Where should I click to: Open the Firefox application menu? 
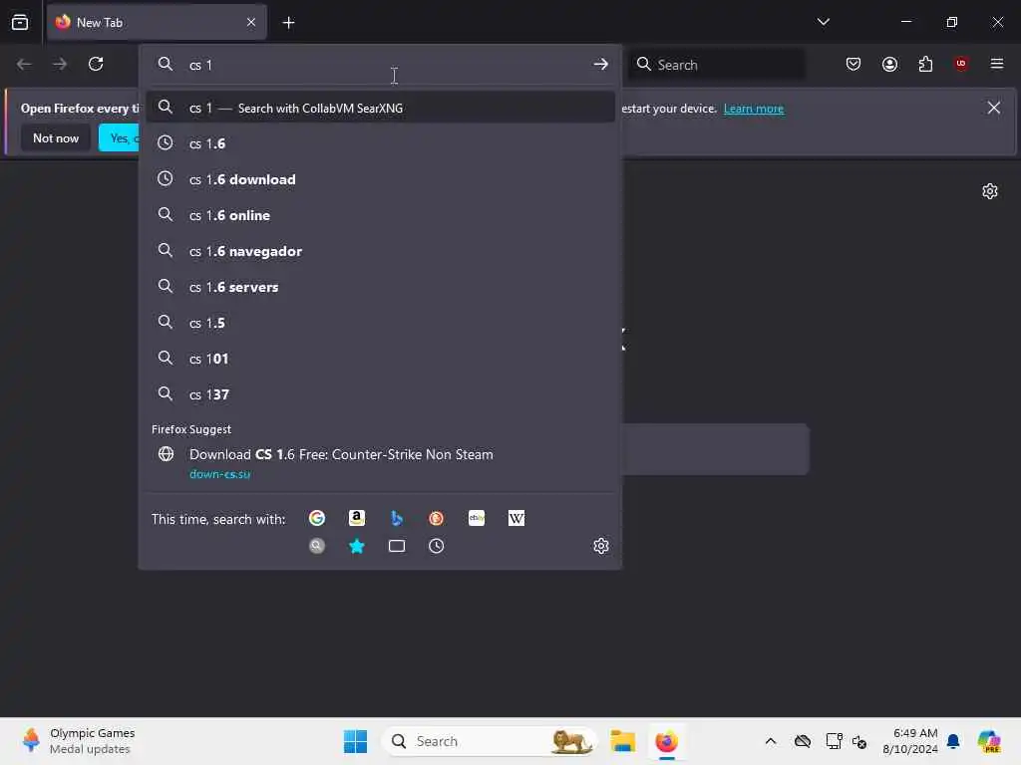click(997, 64)
